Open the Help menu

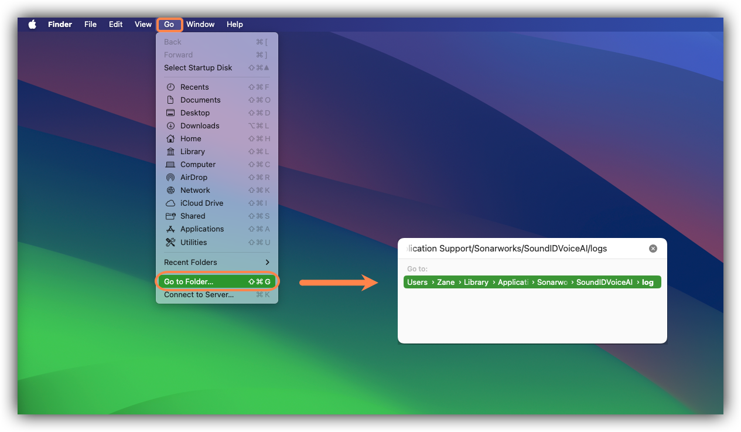[x=234, y=25]
